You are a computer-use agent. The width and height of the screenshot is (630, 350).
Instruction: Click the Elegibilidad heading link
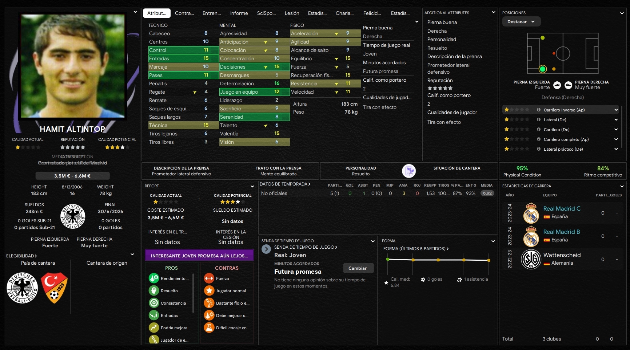21,256
